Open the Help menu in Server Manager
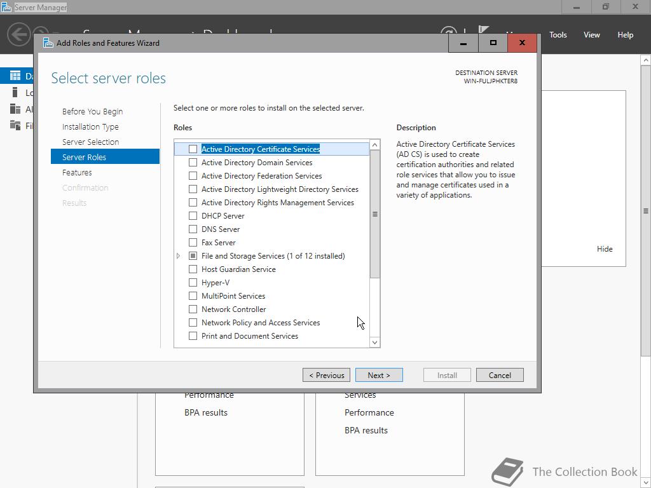 pyautogui.click(x=626, y=35)
